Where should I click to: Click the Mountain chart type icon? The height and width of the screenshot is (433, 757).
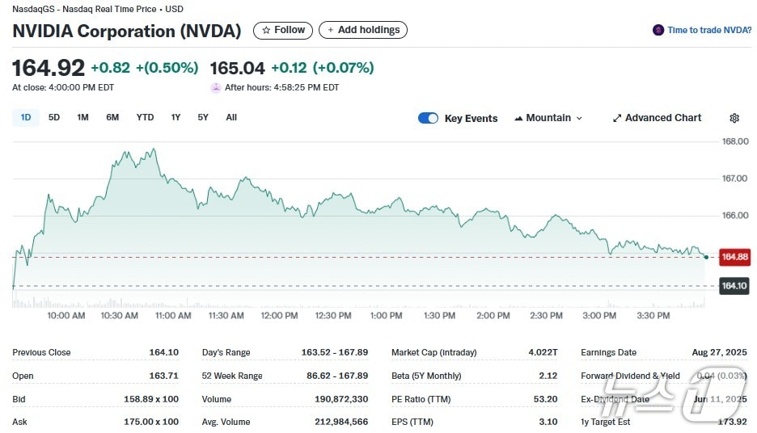[518, 118]
